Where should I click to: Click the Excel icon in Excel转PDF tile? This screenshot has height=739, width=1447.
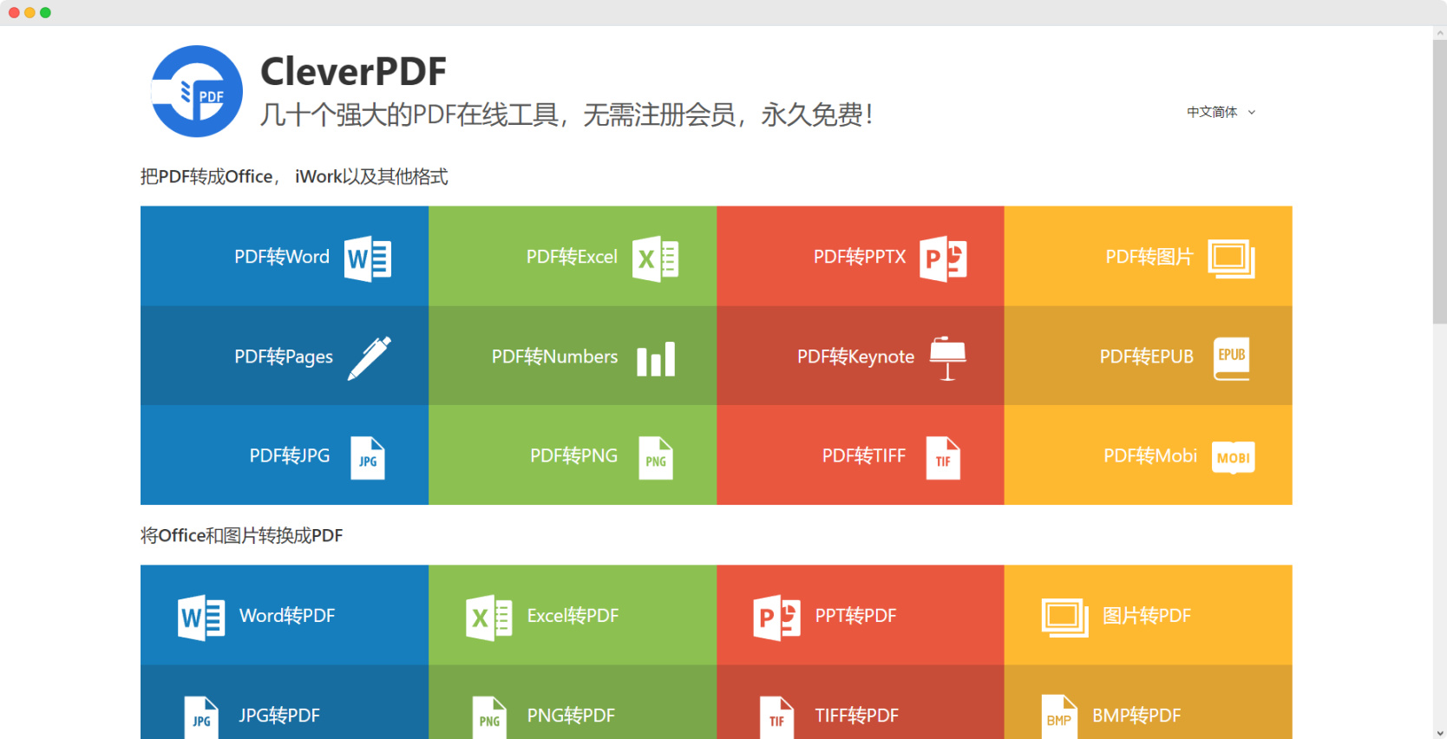[x=489, y=618]
